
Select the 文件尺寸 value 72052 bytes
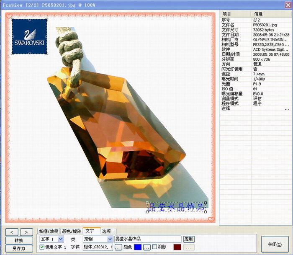[x=264, y=30]
